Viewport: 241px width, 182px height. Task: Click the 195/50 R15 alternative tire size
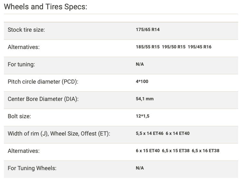174,47
